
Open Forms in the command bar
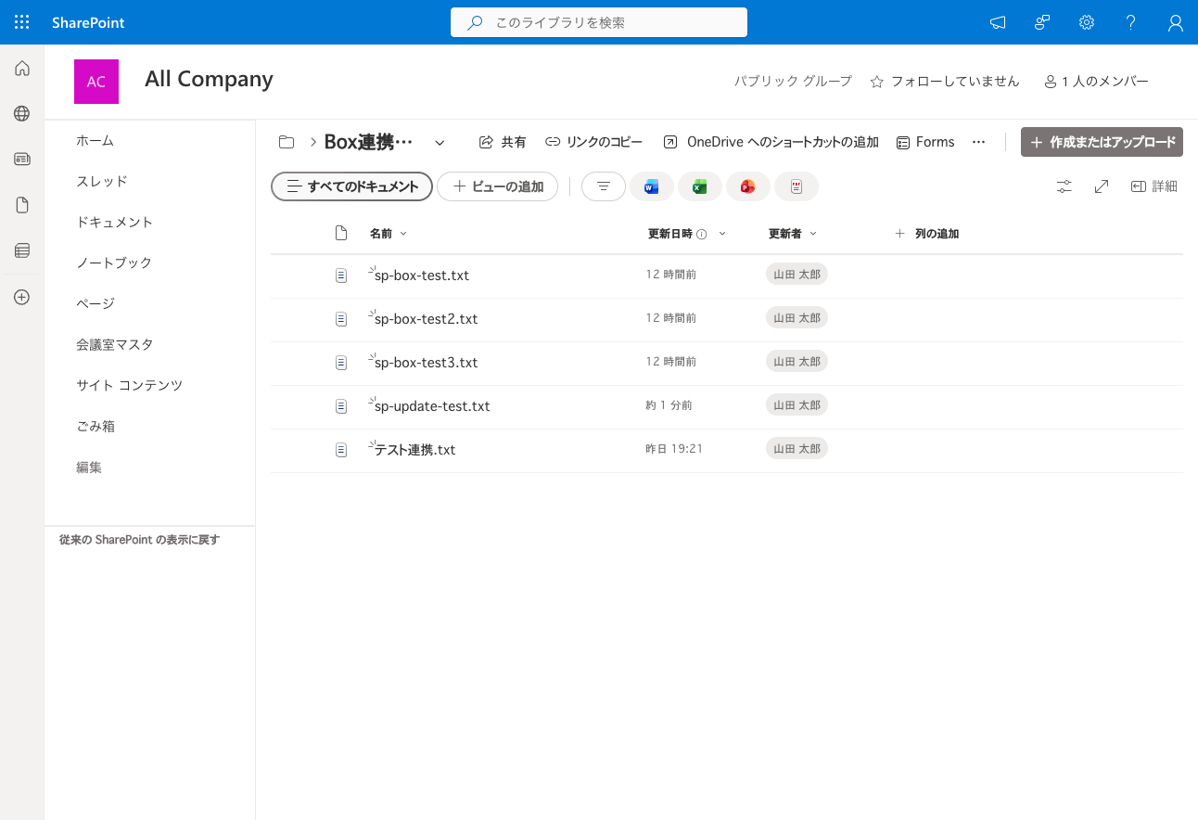pyautogui.click(x=925, y=142)
